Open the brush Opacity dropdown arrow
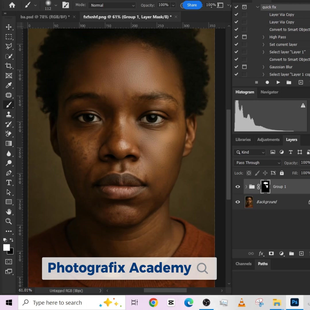Image resolution: width=310 pixels, height=310 pixels. [173, 5]
